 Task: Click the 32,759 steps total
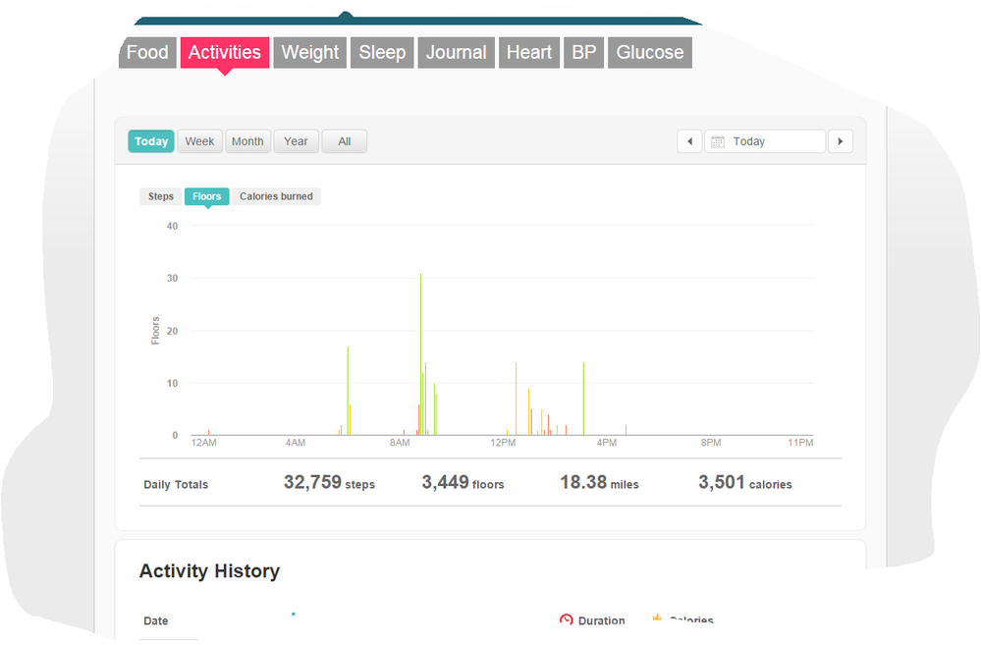329,482
